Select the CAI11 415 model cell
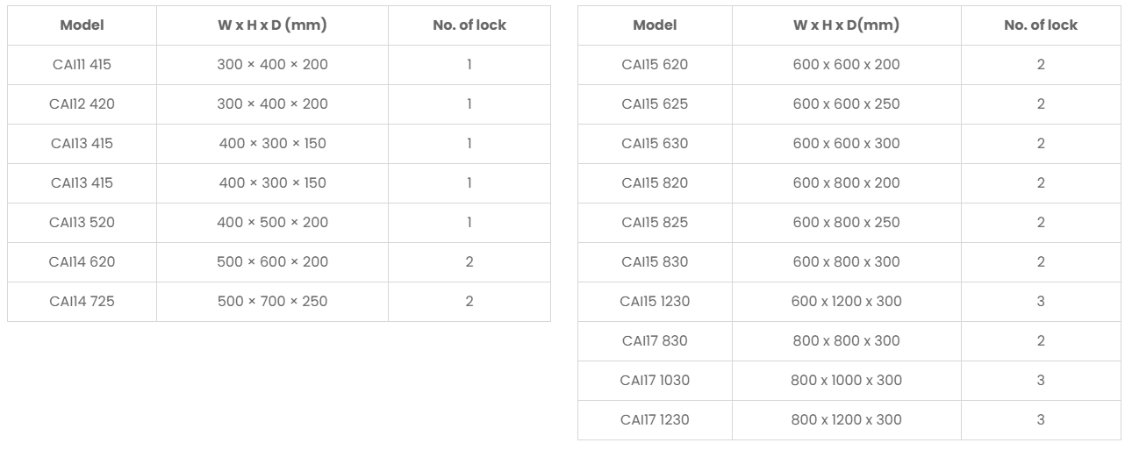This screenshot has width=1132, height=450. tap(82, 65)
